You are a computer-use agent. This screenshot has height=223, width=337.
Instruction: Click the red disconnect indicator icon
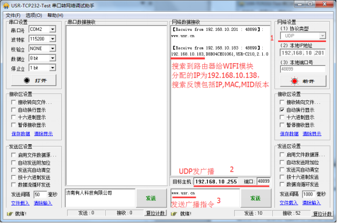(294, 81)
